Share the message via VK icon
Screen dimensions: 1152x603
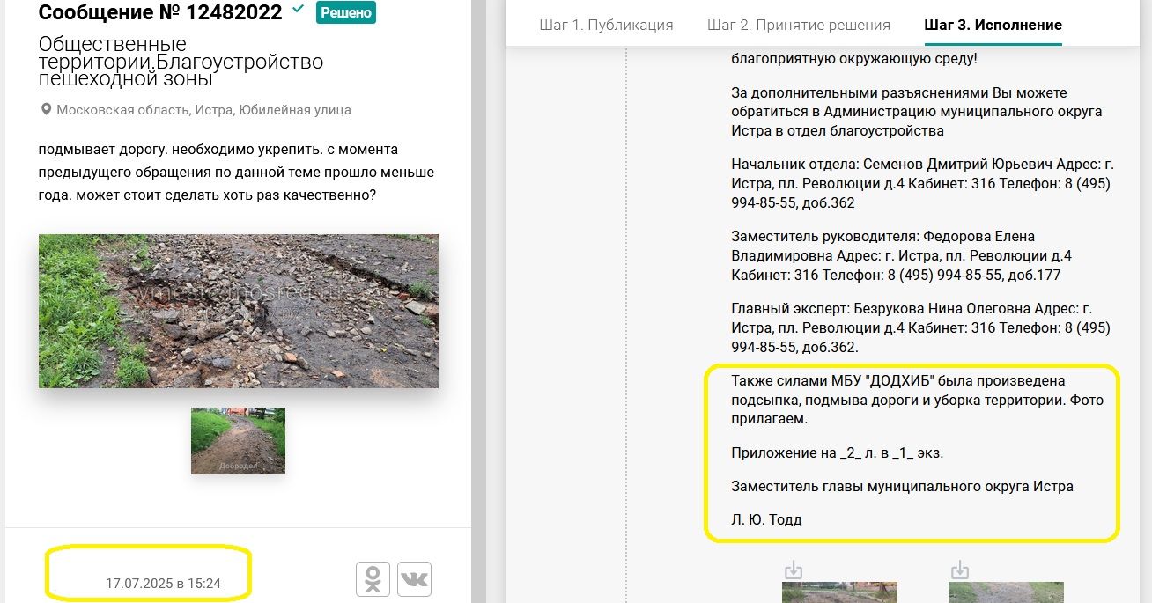click(414, 579)
